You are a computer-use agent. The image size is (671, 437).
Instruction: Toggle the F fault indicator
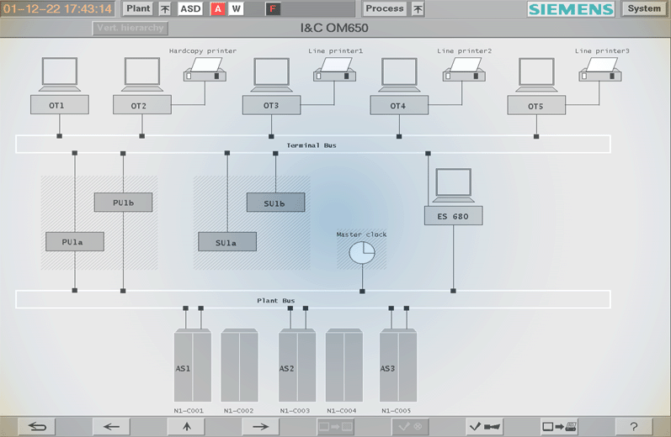(273, 9)
